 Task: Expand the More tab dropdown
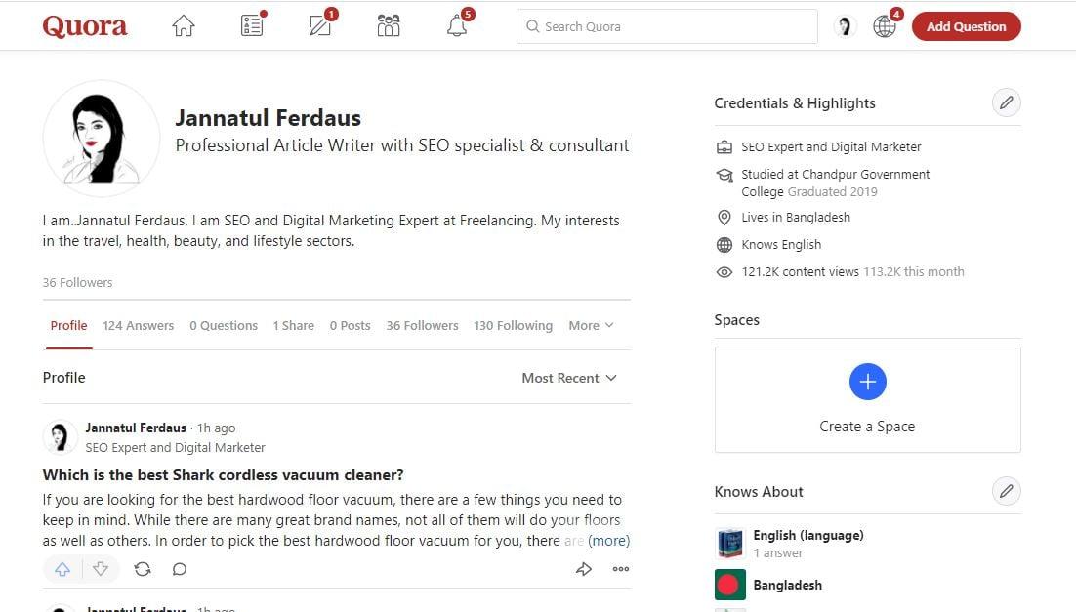pyautogui.click(x=591, y=325)
